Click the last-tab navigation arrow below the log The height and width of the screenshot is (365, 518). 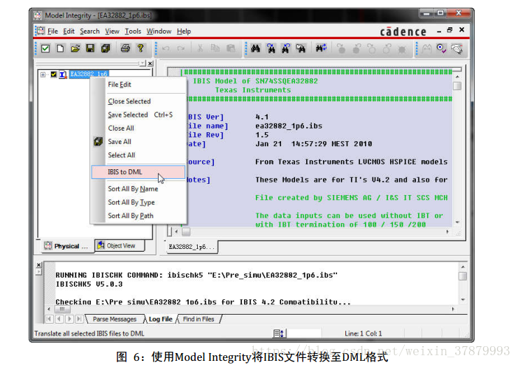(x=79, y=319)
